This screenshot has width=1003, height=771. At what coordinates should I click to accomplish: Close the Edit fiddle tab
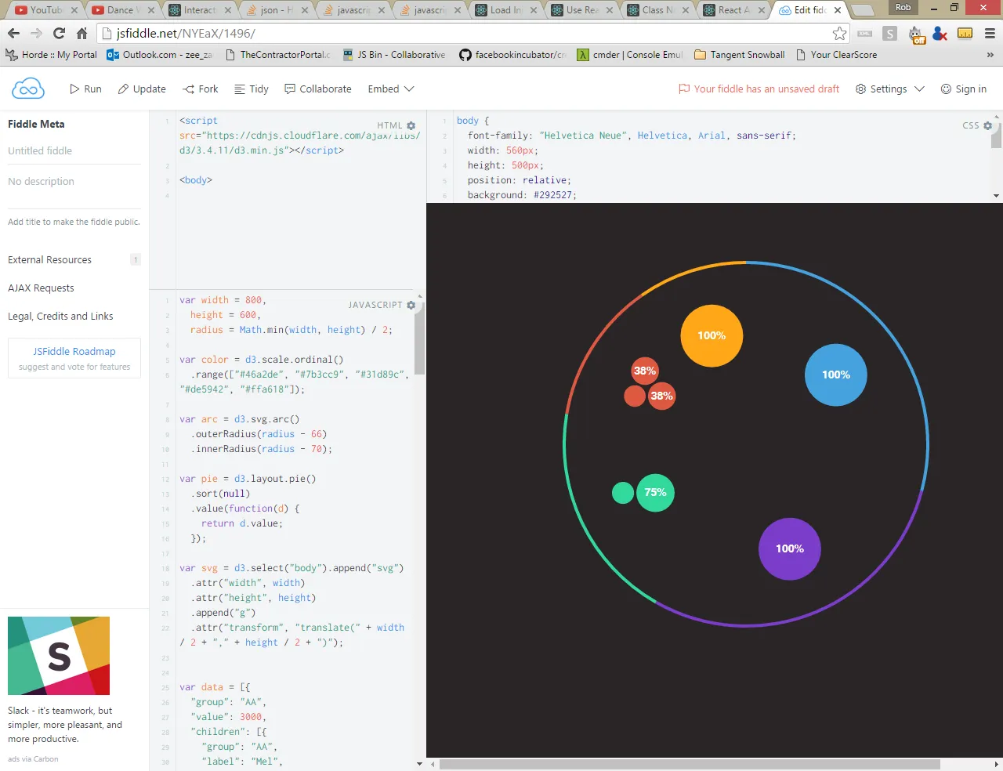pyautogui.click(x=838, y=10)
